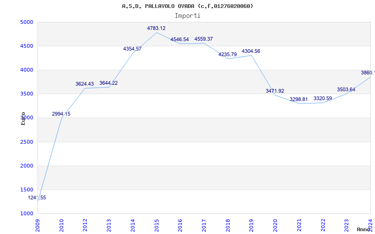This screenshot has height=234, width=375.
Task: Click the chart title A.S.D. PALLAVOLO OVADA
Action: pyautogui.click(x=187, y=6)
